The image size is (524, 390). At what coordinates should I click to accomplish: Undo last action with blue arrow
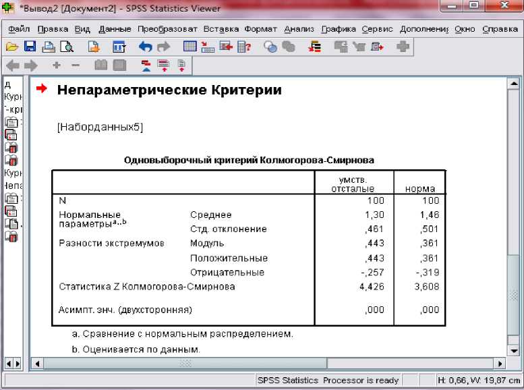[146, 47]
